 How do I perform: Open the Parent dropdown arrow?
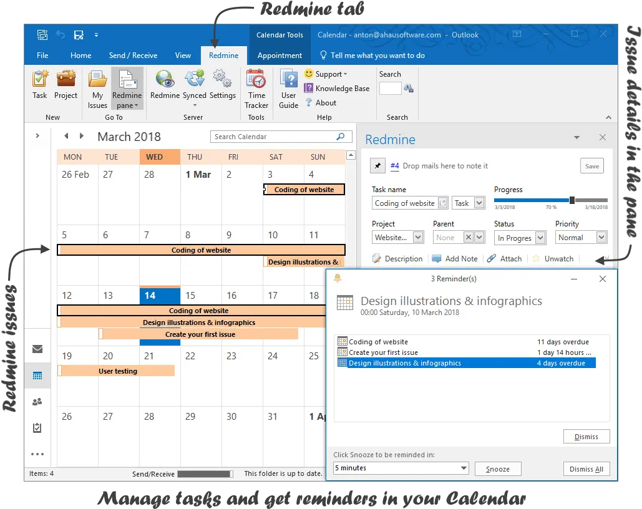pyautogui.click(x=479, y=238)
